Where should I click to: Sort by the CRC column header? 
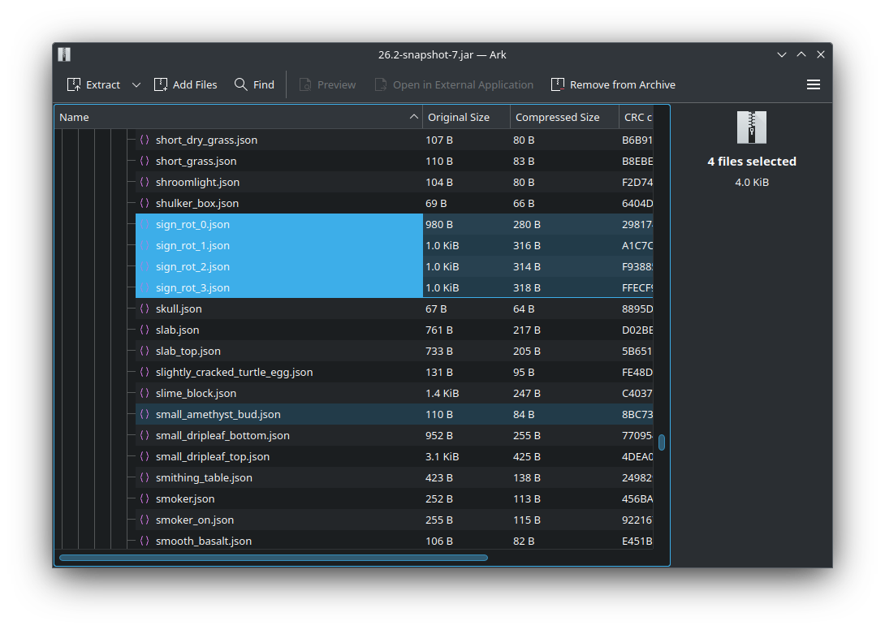tap(636, 117)
